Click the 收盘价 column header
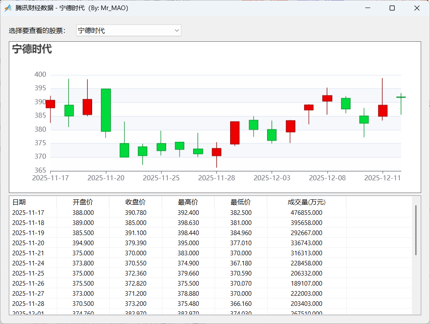Screen dimensions: 430x324 135,202
